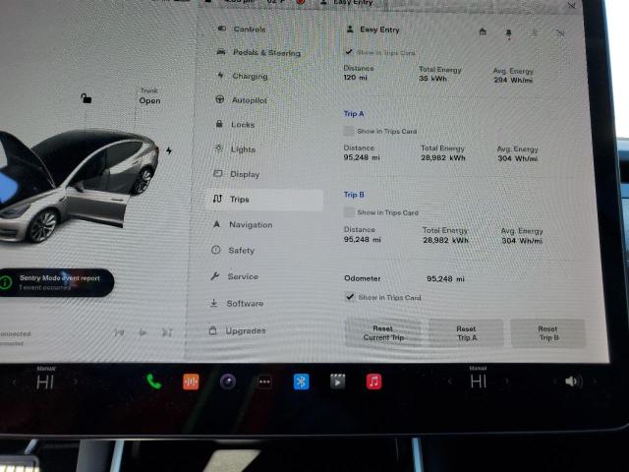The image size is (629, 472).
Task: Click Reset Trip B button
Action: tap(548, 333)
